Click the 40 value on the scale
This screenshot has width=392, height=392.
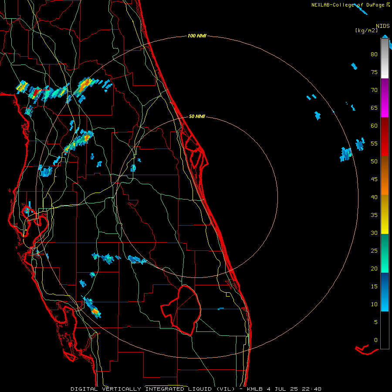tap(374, 197)
